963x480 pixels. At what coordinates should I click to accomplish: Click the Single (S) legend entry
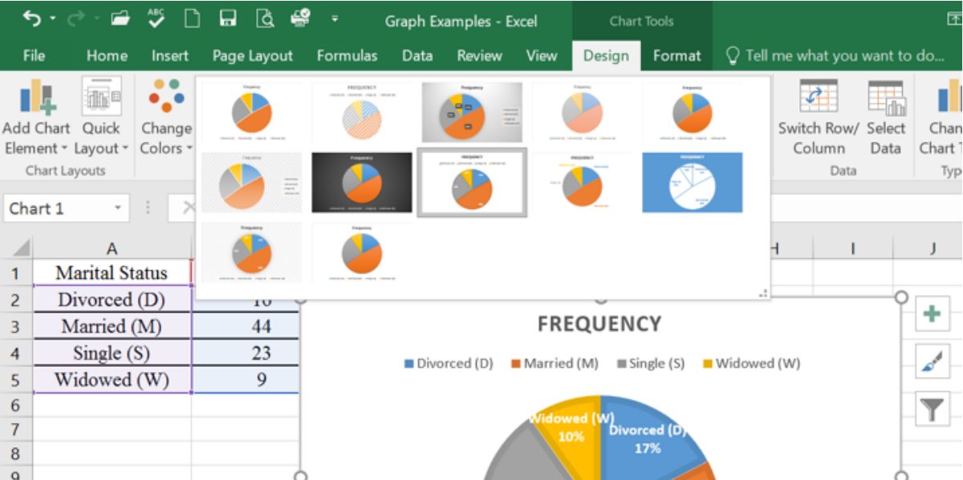(x=651, y=363)
